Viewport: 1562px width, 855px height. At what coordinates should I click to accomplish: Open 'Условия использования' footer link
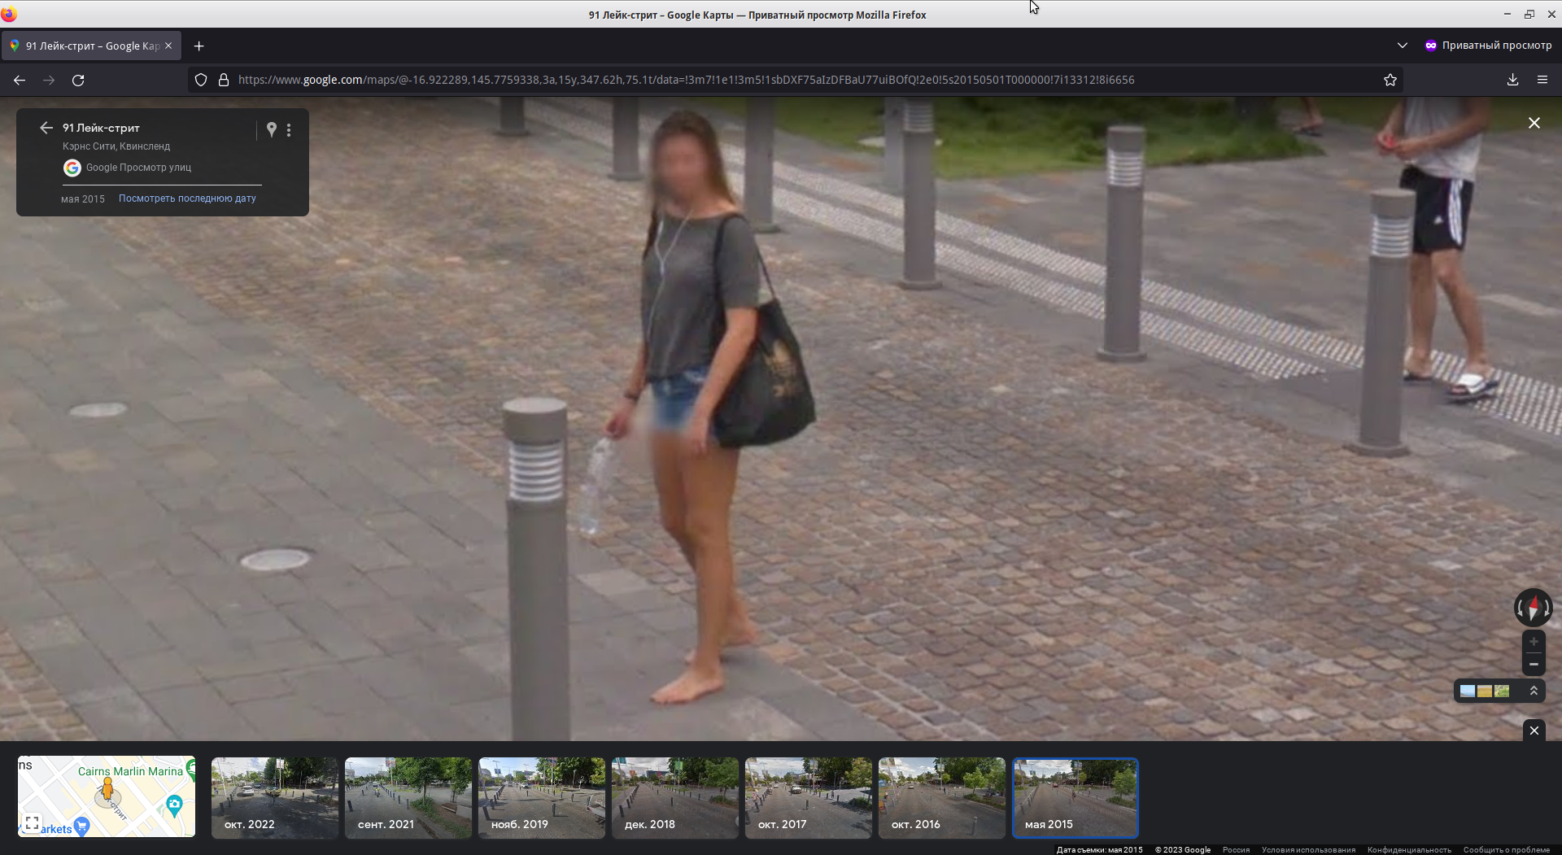click(x=1308, y=849)
